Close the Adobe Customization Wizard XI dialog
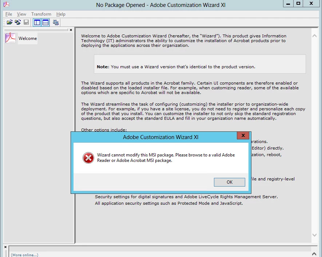Screen dimensions: 322x257 click(x=243, y=135)
